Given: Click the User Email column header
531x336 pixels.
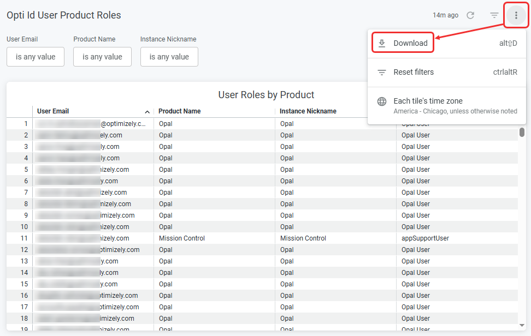Looking at the screenshot, I should coord(53,111).
